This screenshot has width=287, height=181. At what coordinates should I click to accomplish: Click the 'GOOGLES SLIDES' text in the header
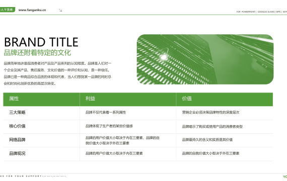tap(266, 12)
